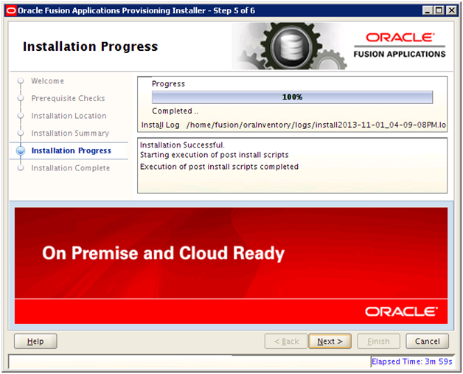
Task: Click the 'Completed ..' status text
Action: point(175,111)
